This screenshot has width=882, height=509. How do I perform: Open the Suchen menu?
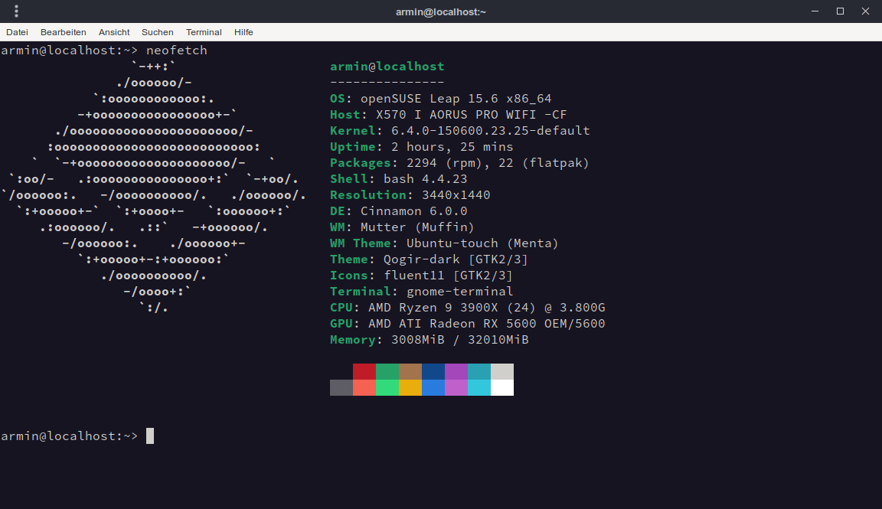[x=157, y=32]
